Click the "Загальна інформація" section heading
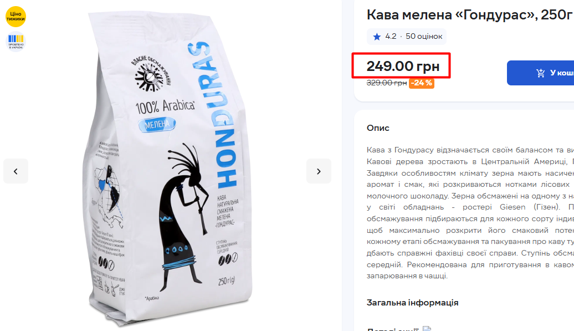The width and height of the screenshot is (574, 331). click(413, 303)
